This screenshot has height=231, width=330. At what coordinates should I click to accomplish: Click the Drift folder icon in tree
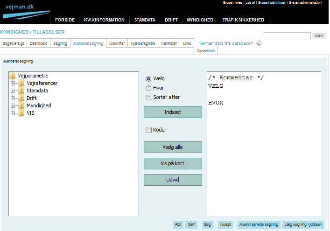(21, 98)
